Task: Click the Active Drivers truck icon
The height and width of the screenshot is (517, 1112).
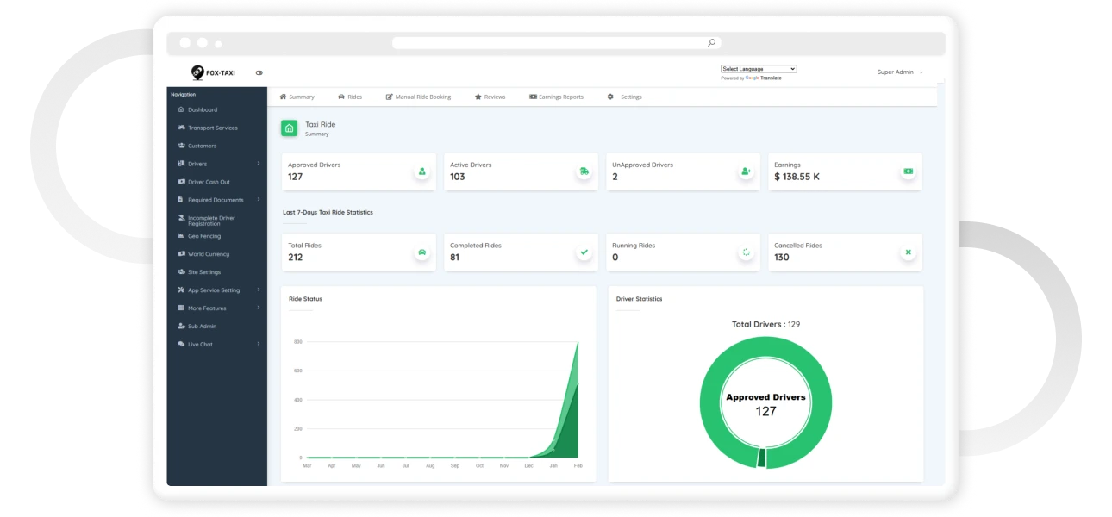Action: [584, 171]
